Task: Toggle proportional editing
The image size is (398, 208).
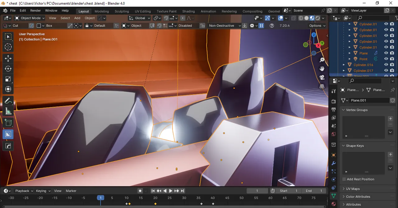Action: (x=183, y=18)
